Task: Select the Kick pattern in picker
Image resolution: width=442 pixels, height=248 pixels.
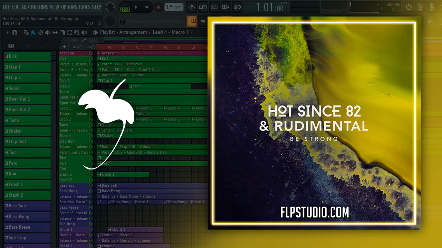Action: pos(27,56)
